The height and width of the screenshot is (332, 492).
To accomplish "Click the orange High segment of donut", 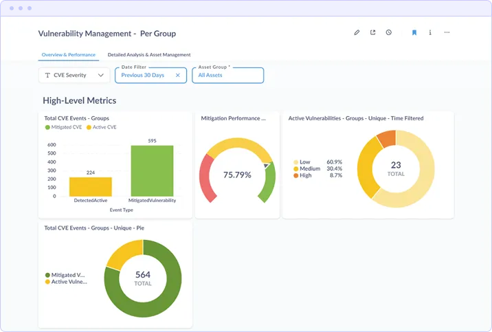I will (x=387, y=138).
